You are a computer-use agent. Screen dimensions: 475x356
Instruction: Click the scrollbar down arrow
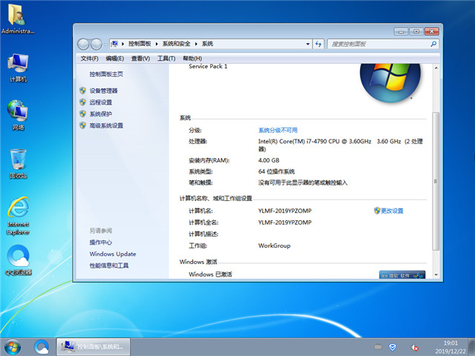(436, 274)
